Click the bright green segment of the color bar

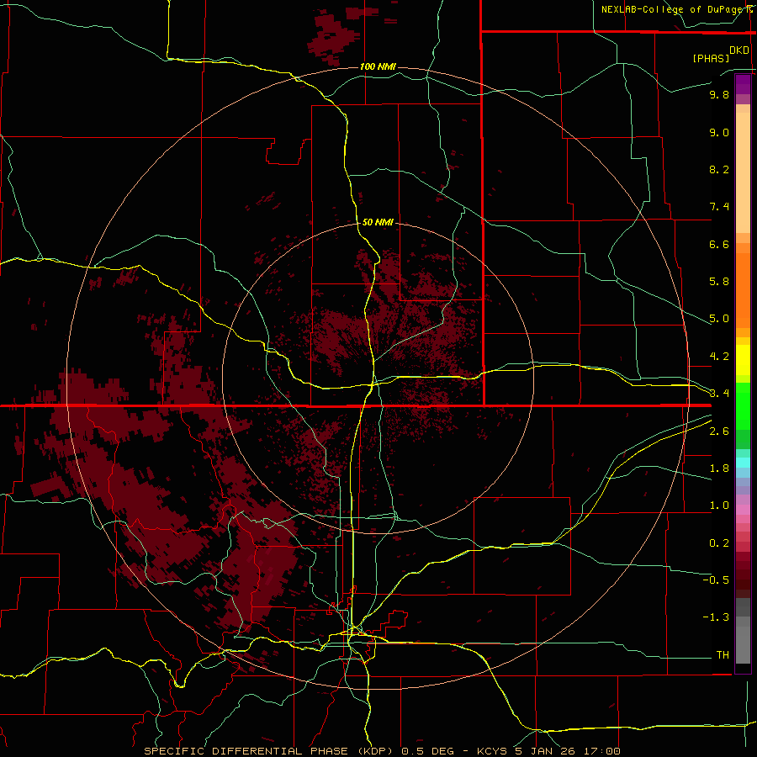click(x=743, y=405)
